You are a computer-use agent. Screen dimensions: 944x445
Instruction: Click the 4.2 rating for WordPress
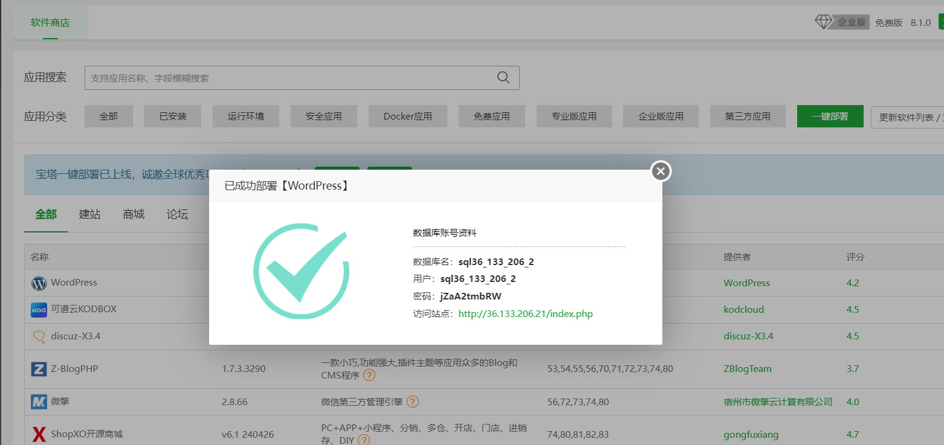(853, 283)
